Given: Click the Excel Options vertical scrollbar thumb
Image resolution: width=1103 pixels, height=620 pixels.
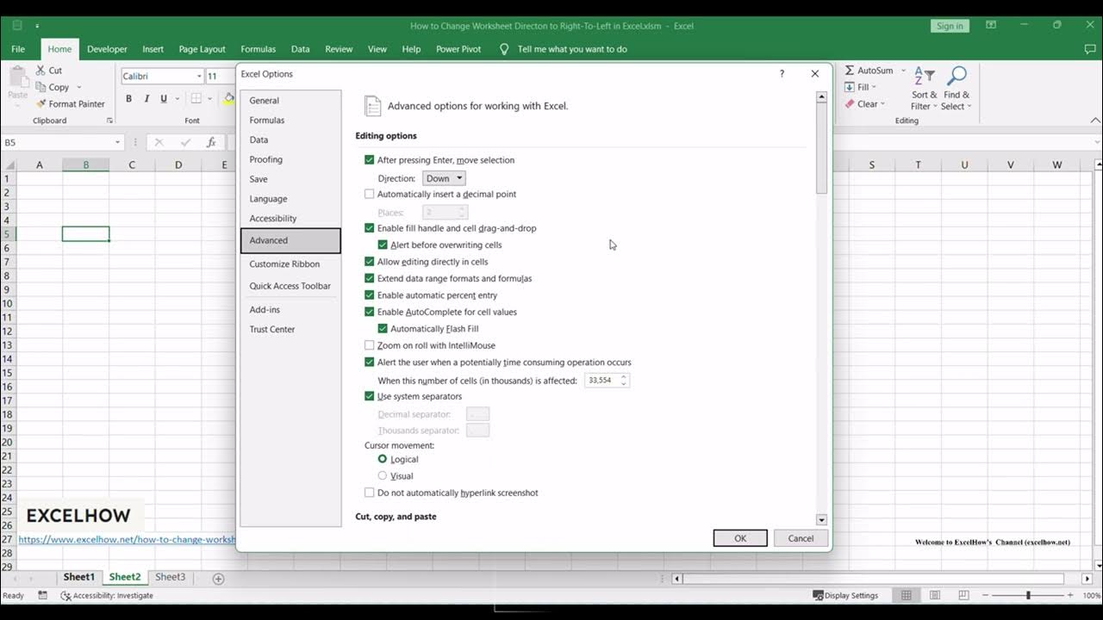Looking at the screenshot, I should [821, 148].
